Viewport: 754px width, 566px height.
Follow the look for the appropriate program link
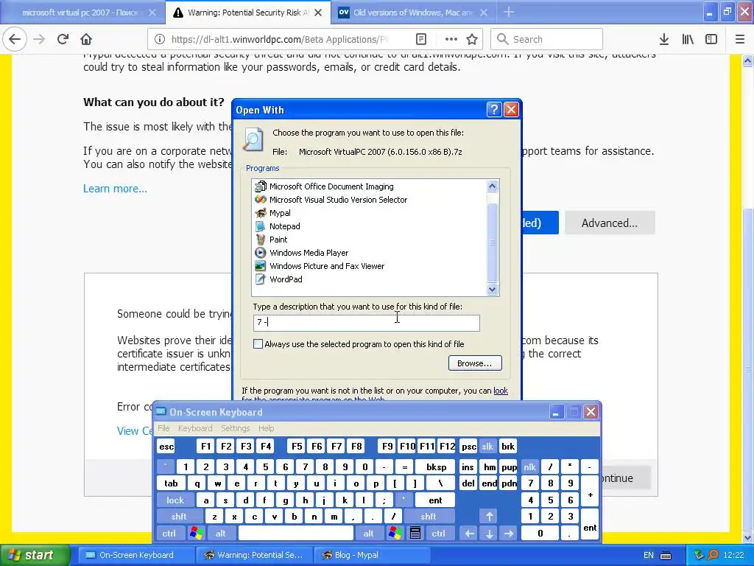tap(501, 391)
